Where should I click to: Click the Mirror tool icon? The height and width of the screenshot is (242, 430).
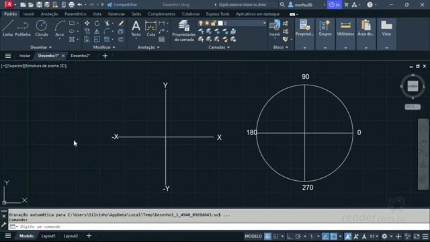[97, 32]
